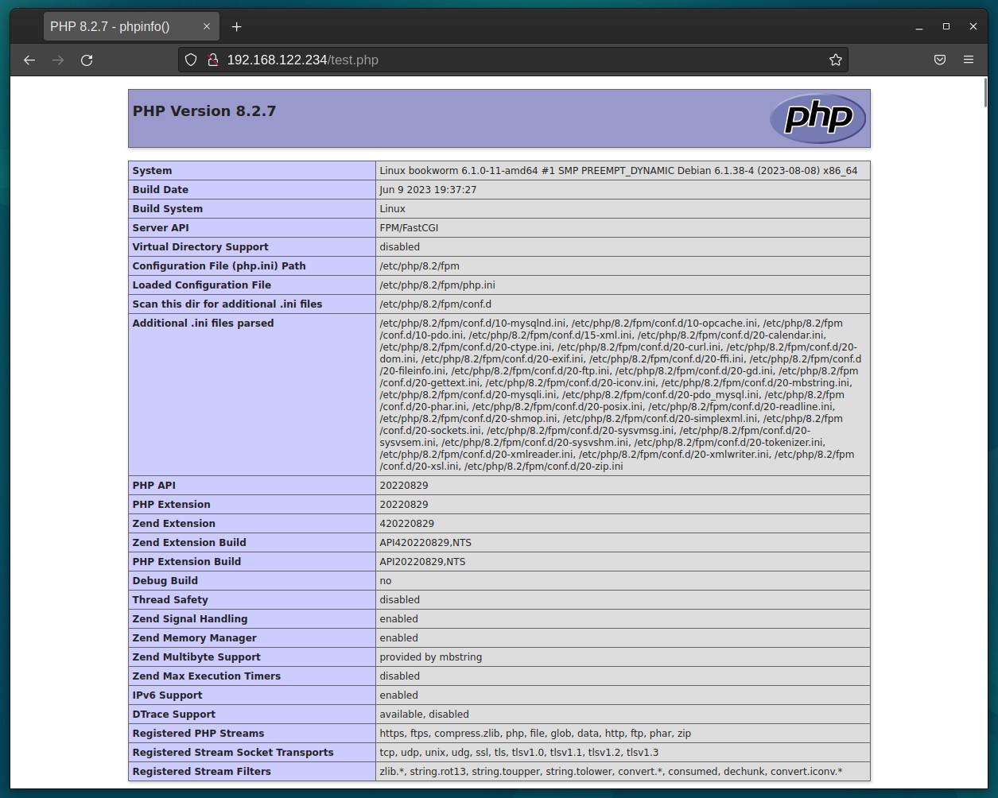Viewport: 998px width, 798px height.
Task: Click the 'Linux bookworm 6.1.0-11-amd64' system value
Action: click(618, 171)
